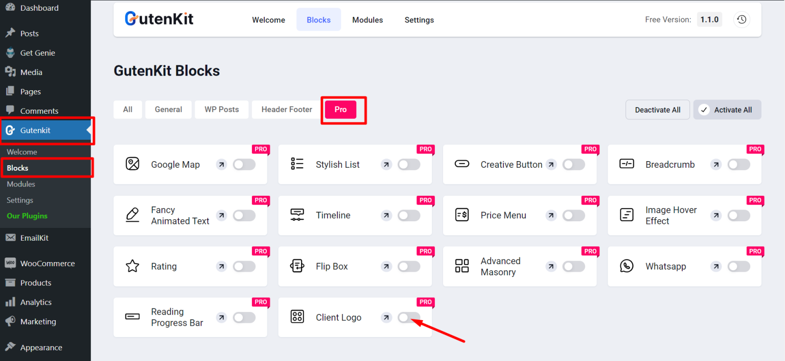Click the Flip Box block icon
This screenshot has width=785, height=361.
[297, 266]
